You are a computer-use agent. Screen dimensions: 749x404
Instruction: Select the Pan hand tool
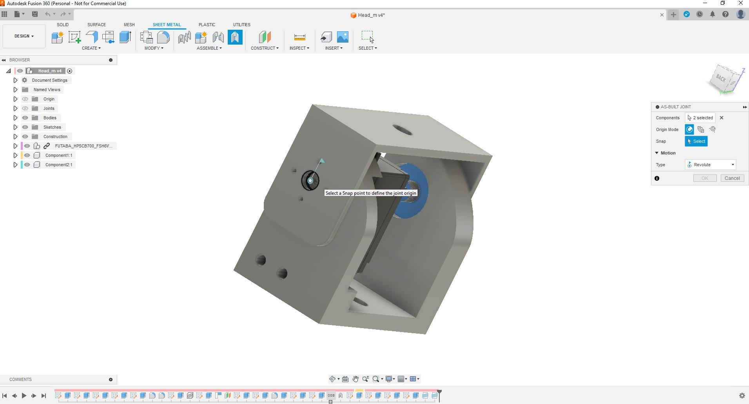coord(355,379)
